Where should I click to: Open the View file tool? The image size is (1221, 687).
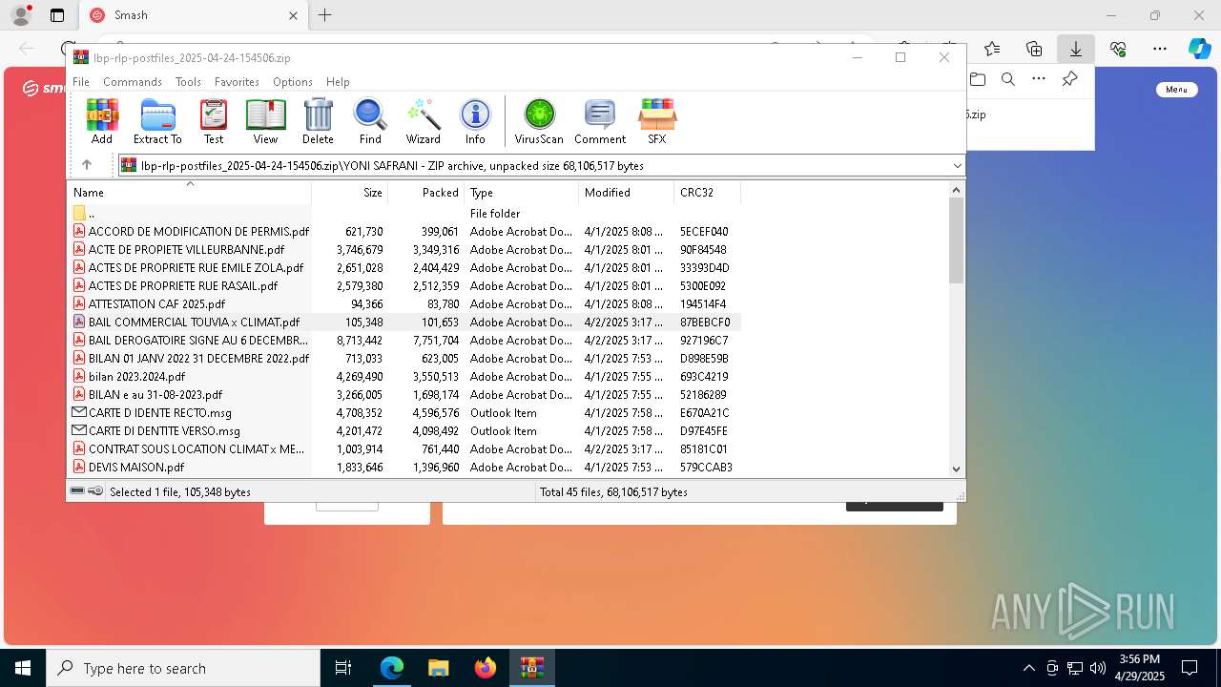click(x=265, y=121)
